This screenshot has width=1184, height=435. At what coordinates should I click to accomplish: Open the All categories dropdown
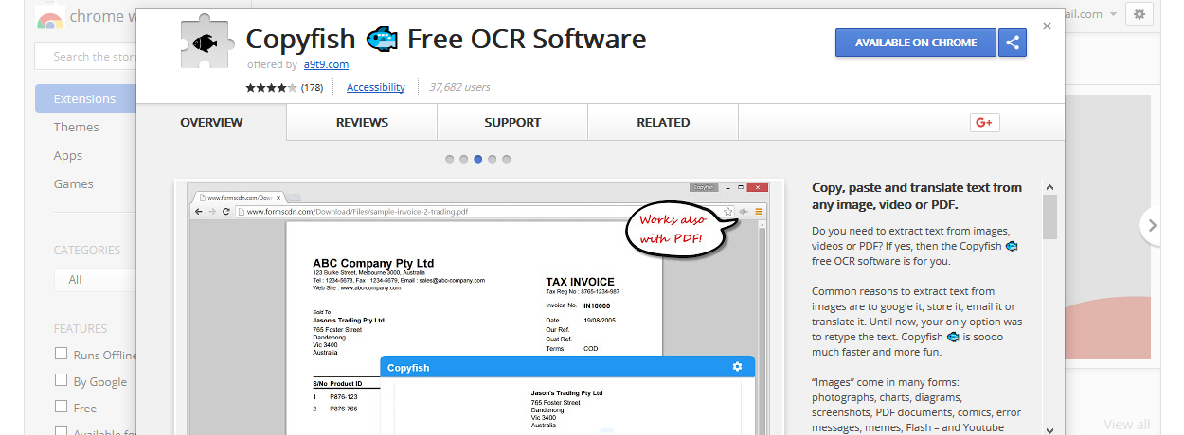95,279
